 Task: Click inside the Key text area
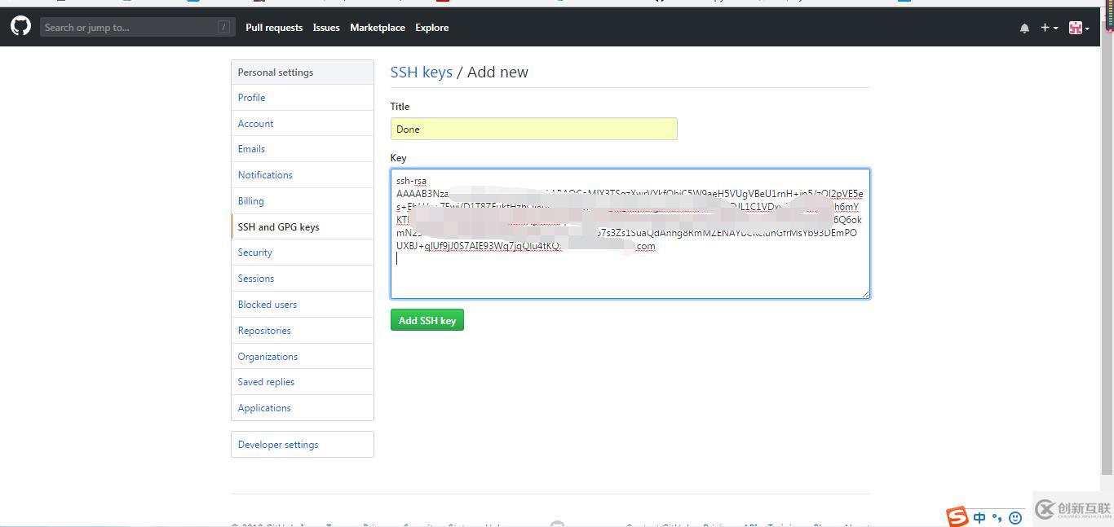pyautogui.click(x=630, y=233)
